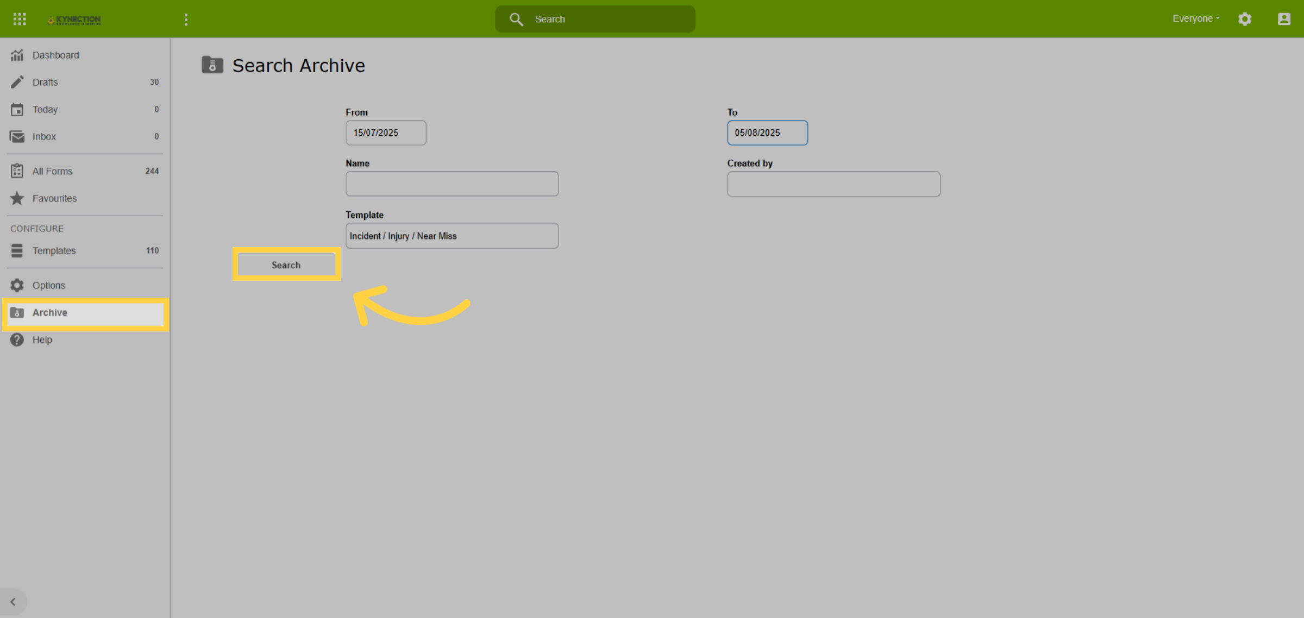Click the Search Archive heading icon
Image resolution: width=1304 pixels, height=618 pixels.
click(212, 65)
